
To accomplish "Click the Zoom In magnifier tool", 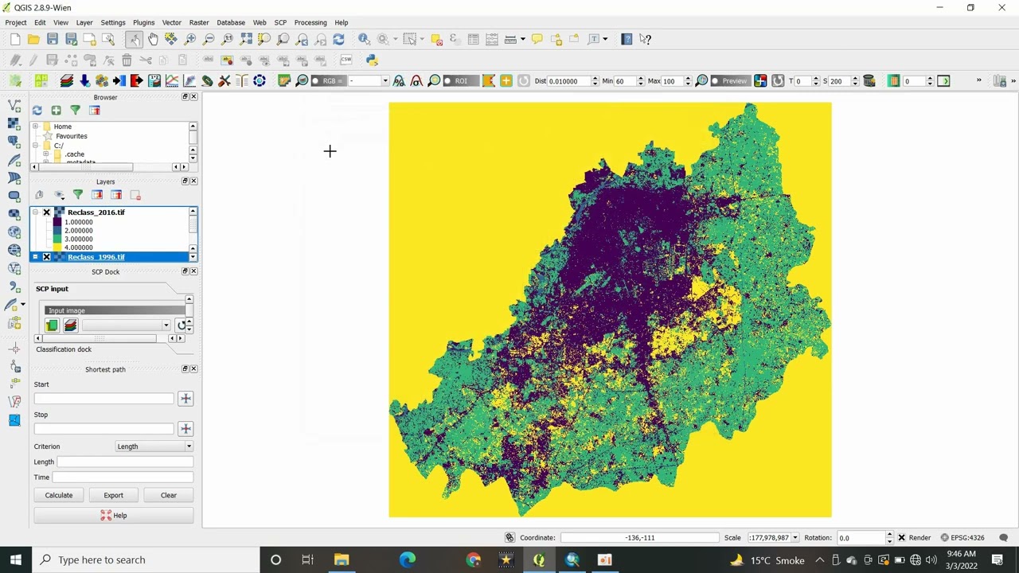I will [x=190, y=39].
